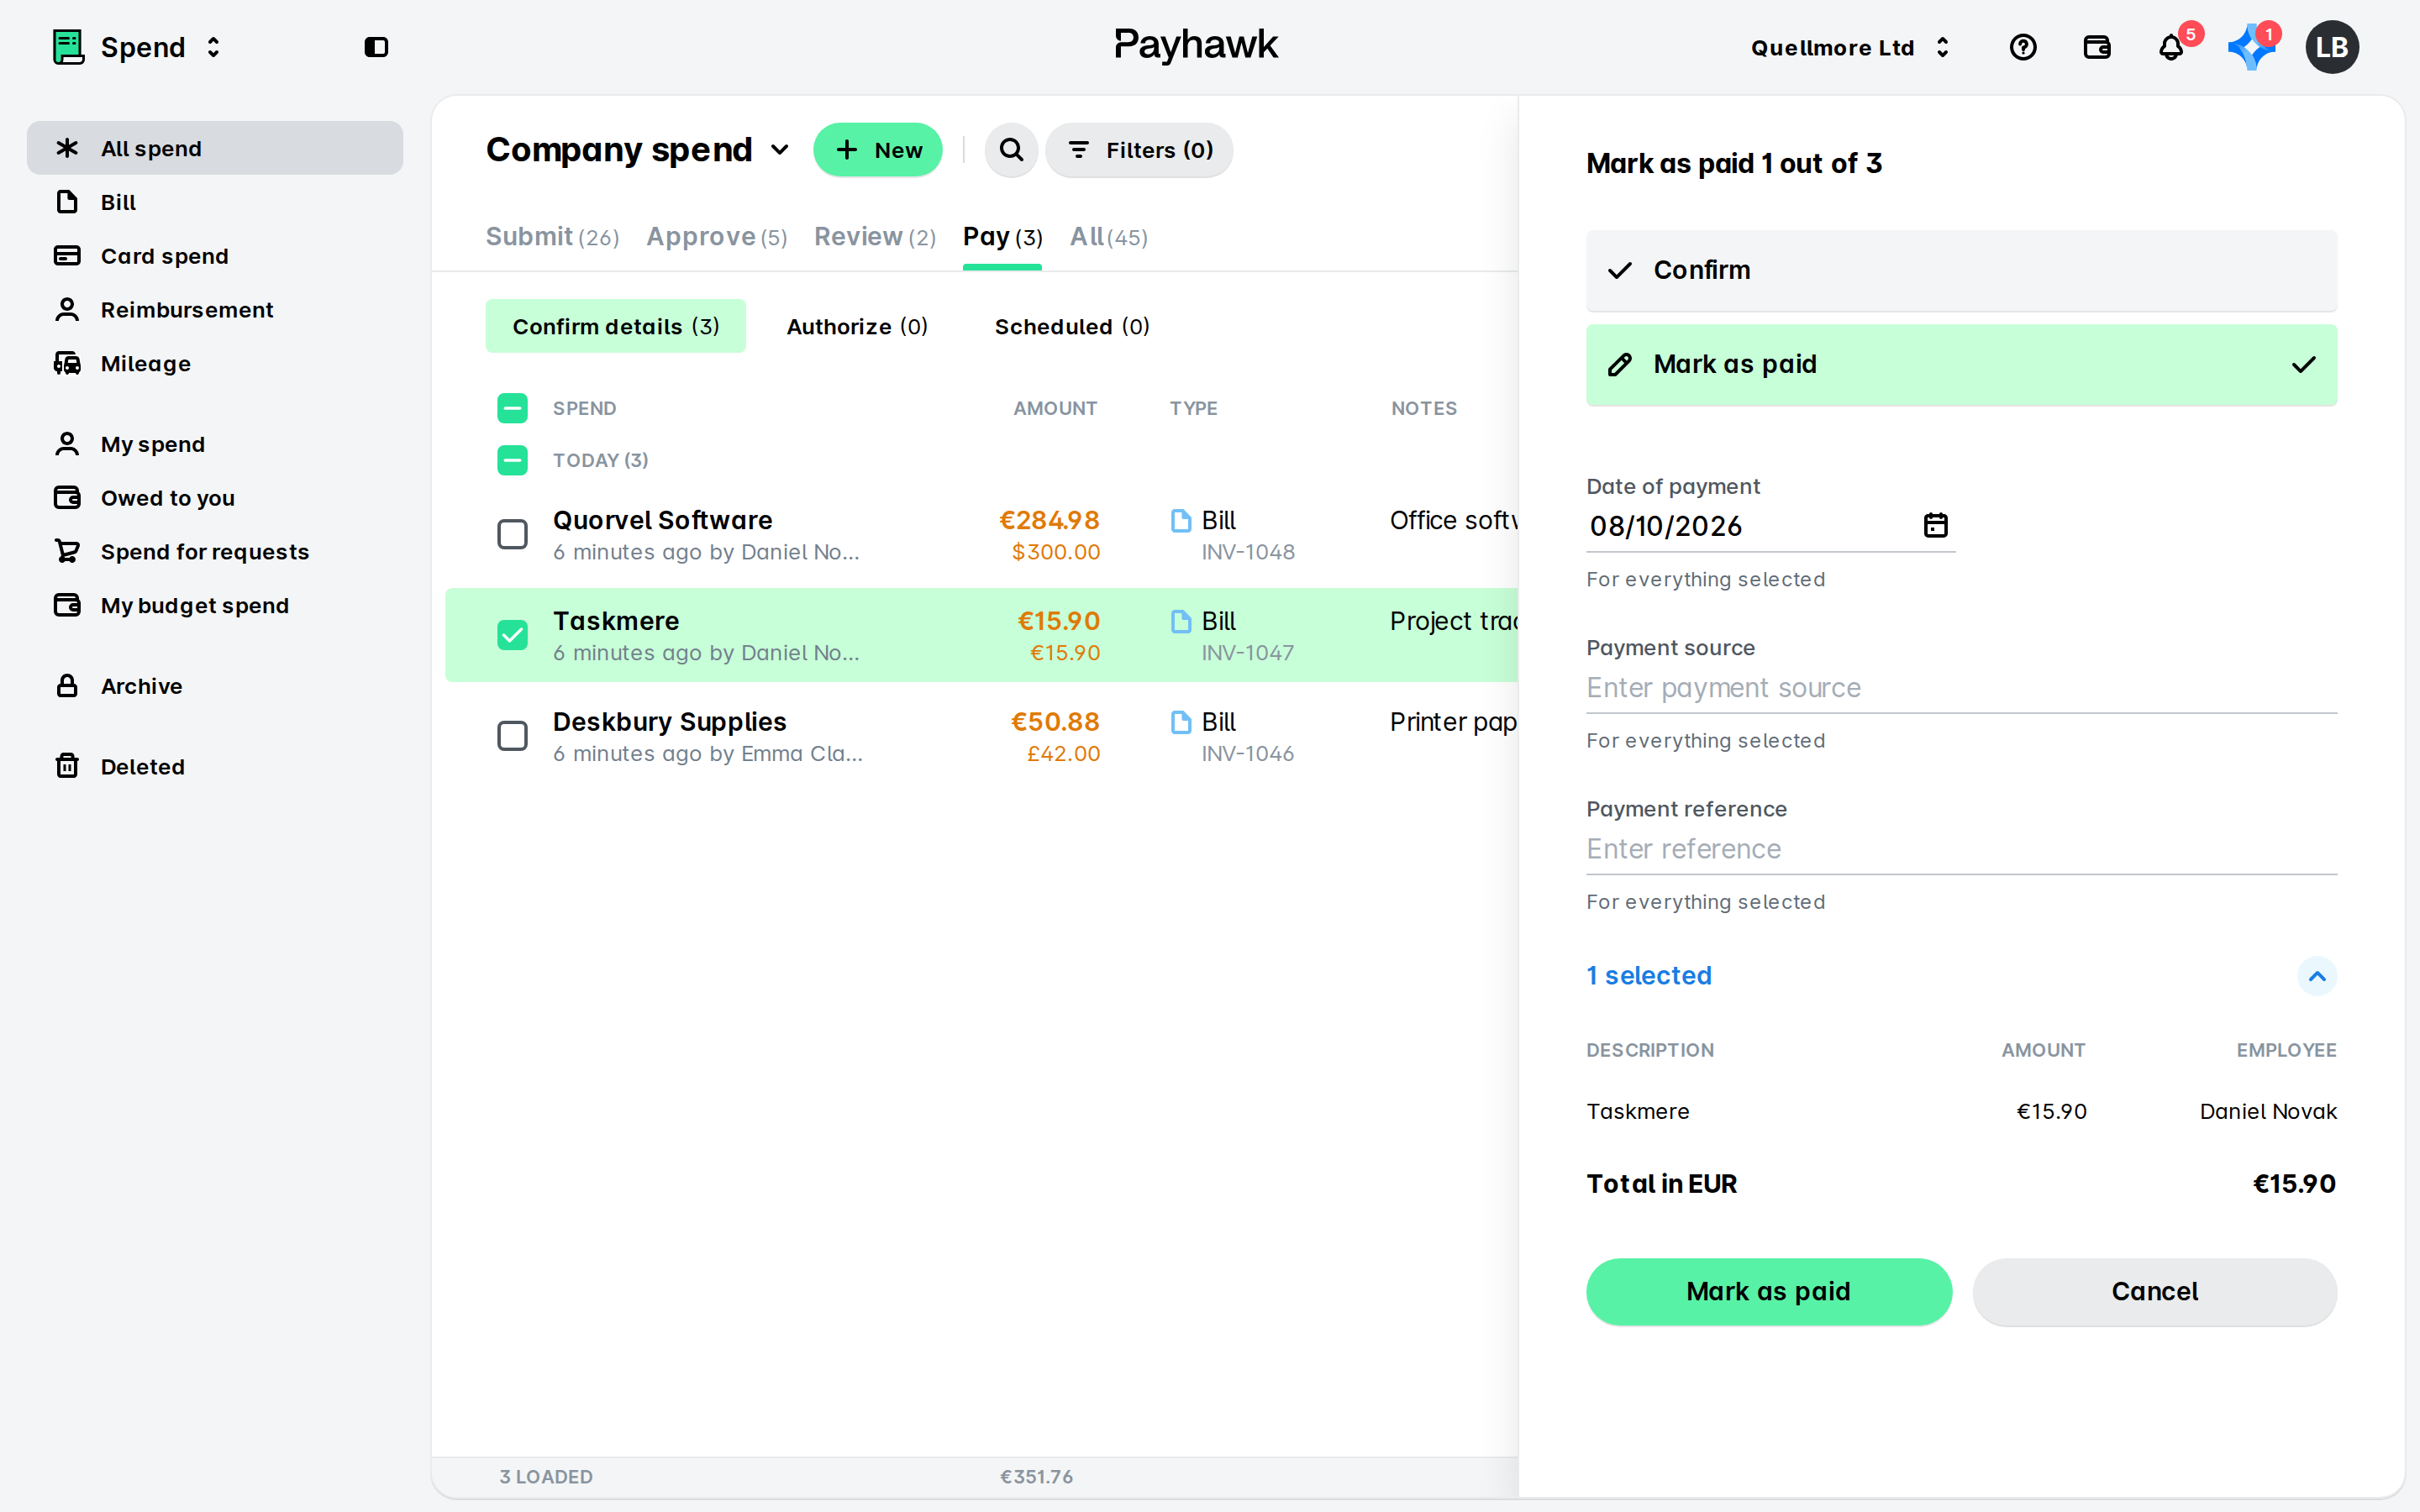The image size is (2420, 1512).
Task: Open the blue AI assistant sparkle icon
Action: (2251, 47)
